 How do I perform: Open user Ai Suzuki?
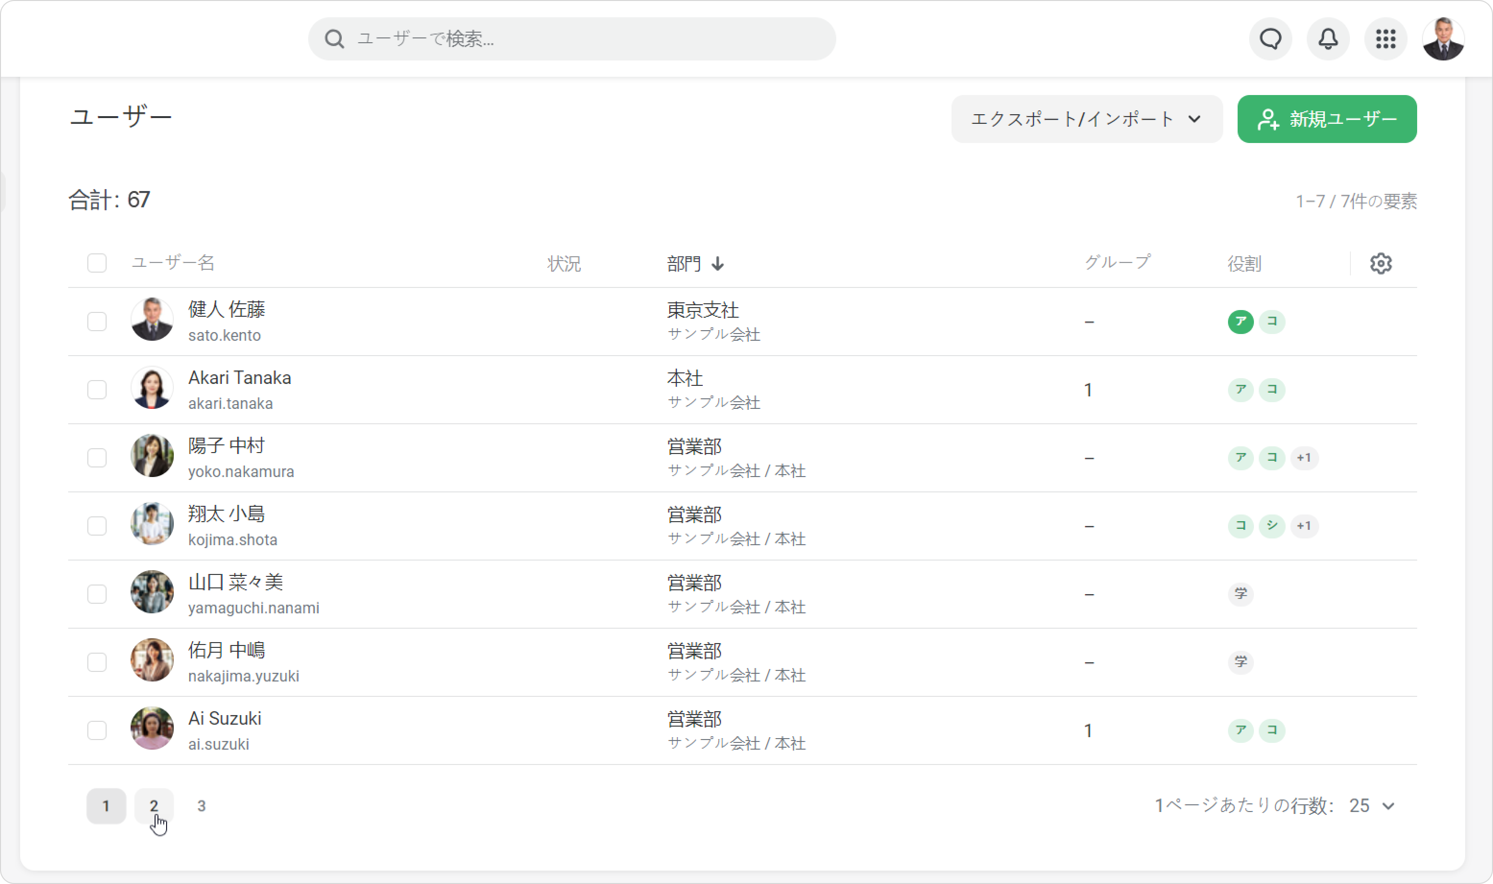coord(225,718)
